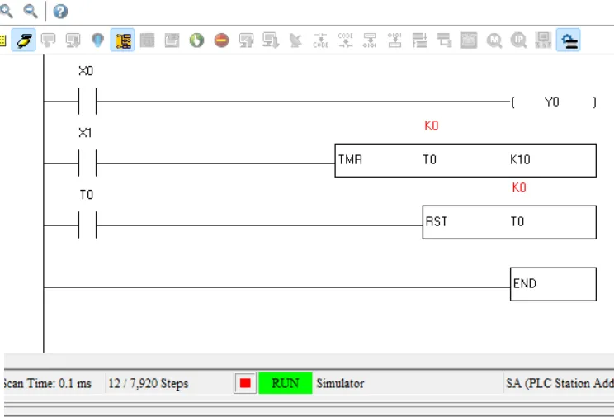Click the green RUN status indicator
This screenshot has width=614, height=417.
[x=286, y=383]
